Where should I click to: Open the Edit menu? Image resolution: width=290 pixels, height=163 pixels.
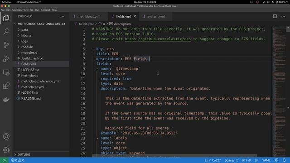point(9,10)
